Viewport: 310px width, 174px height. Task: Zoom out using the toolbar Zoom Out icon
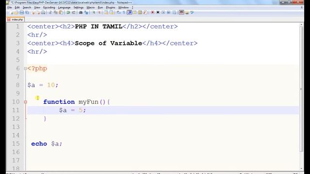(99, 13)
